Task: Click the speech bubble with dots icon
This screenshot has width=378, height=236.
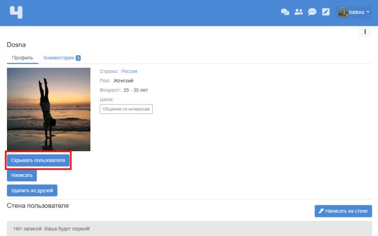Action: tap(312, 12)
